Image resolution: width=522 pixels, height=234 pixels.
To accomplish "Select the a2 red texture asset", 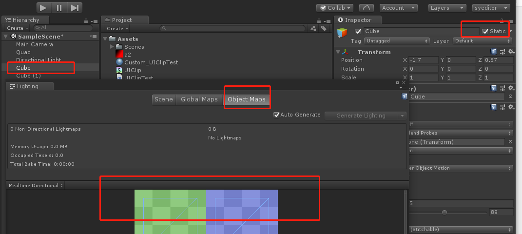I will 128,54.
